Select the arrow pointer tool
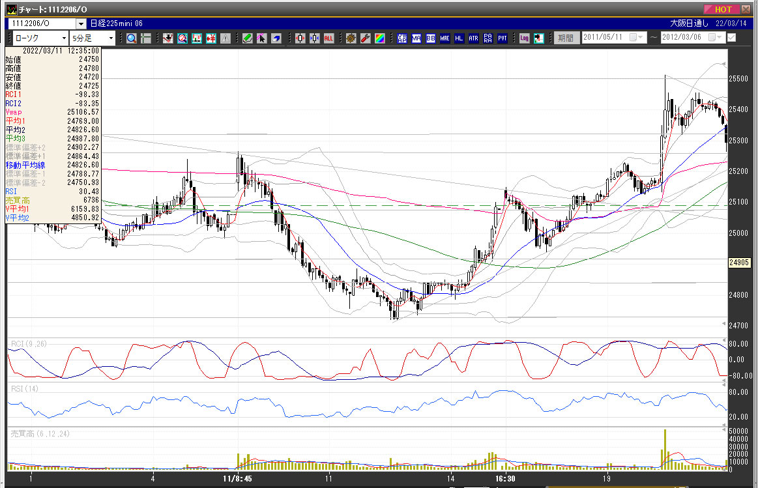 coord(262,38)
